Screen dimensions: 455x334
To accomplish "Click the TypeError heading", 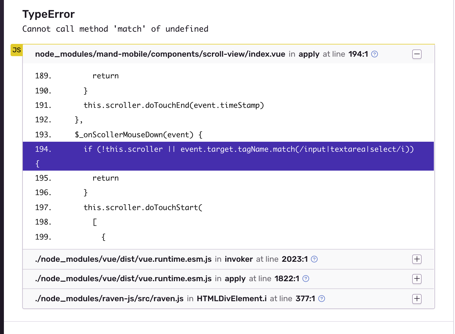I will (x=48, y=14).
